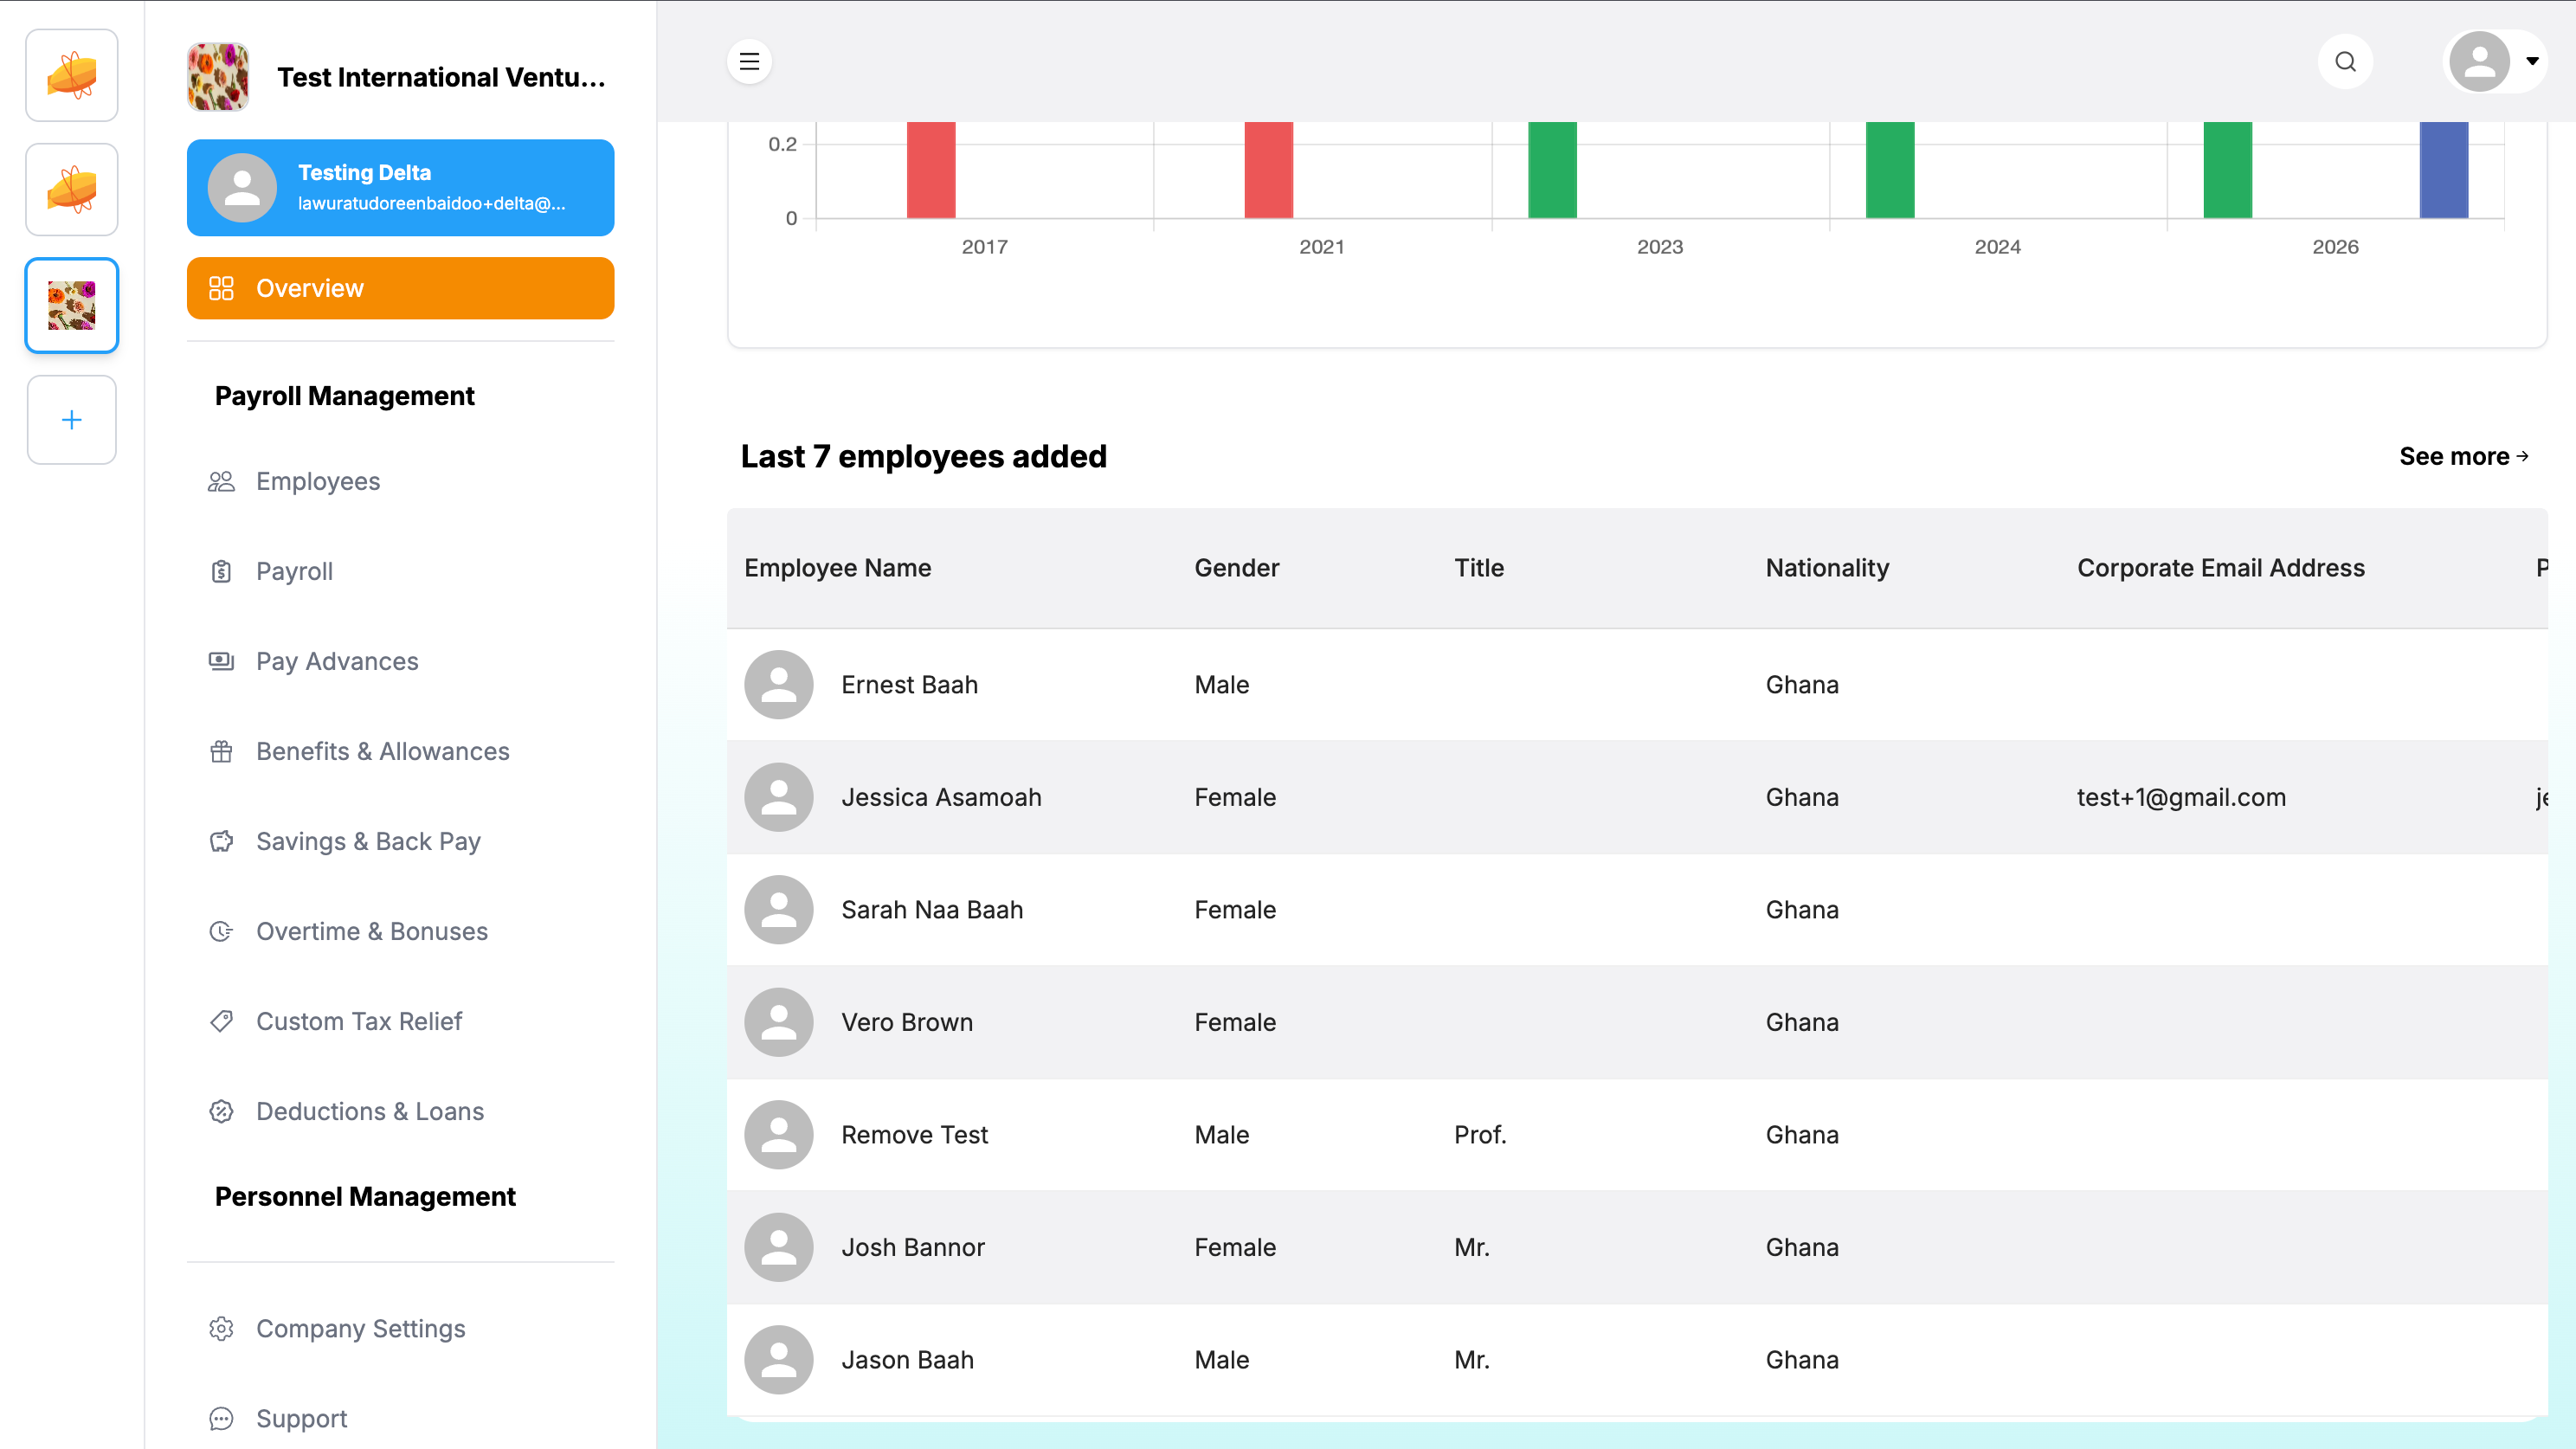Viewport: 2576px width, 1449px height.
Task: Open the Testing Delta user card
Action: [x=400, y=188]
